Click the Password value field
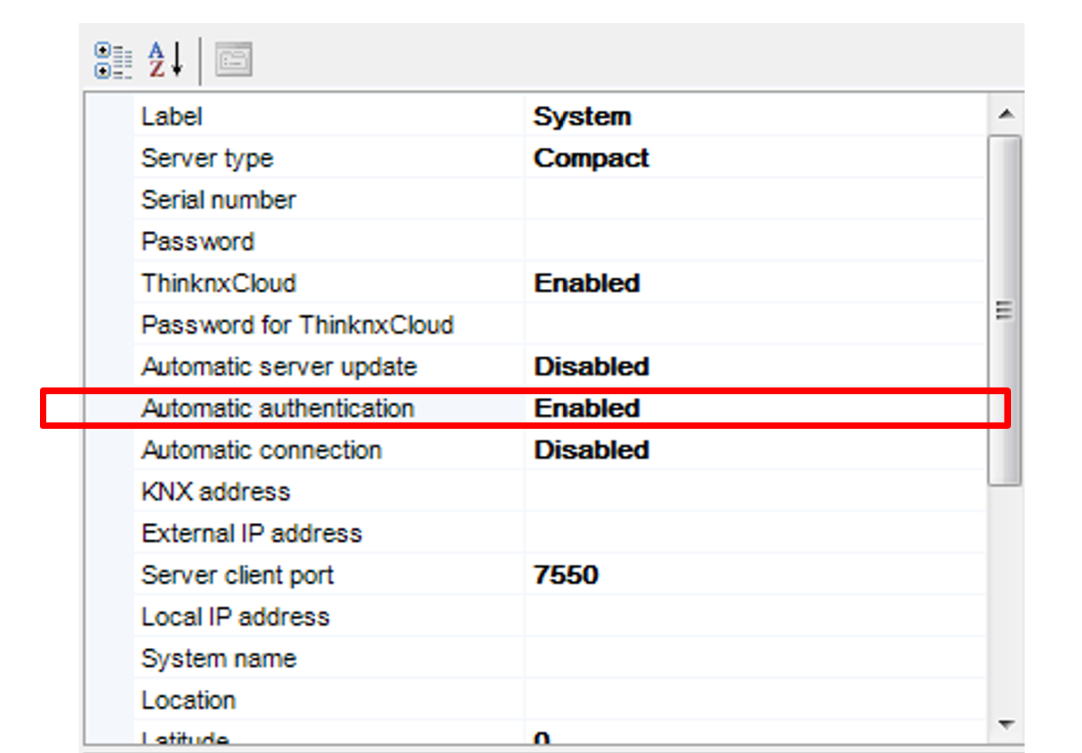Screen dimensions: 1082x753 coord(755,242)
